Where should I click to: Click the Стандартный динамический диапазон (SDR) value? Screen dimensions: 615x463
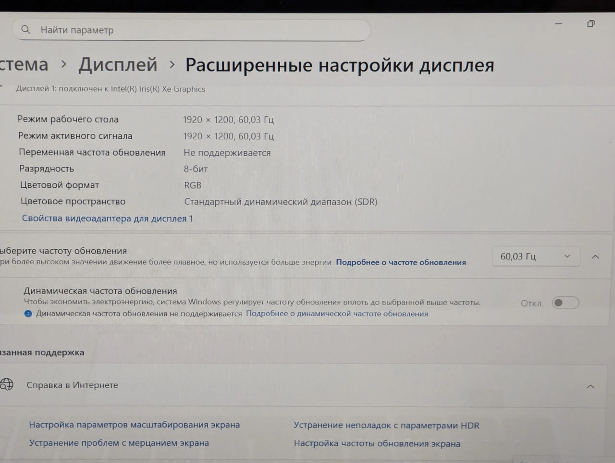281,202
